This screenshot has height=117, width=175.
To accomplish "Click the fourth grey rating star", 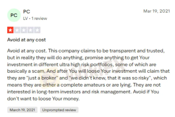I will point(31,30).
